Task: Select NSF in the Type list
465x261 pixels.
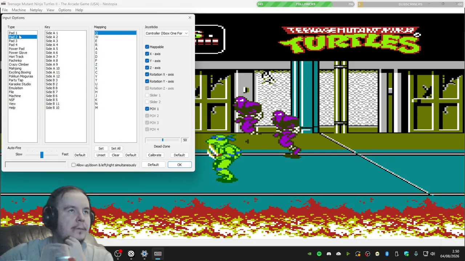Action: point(23,100)
